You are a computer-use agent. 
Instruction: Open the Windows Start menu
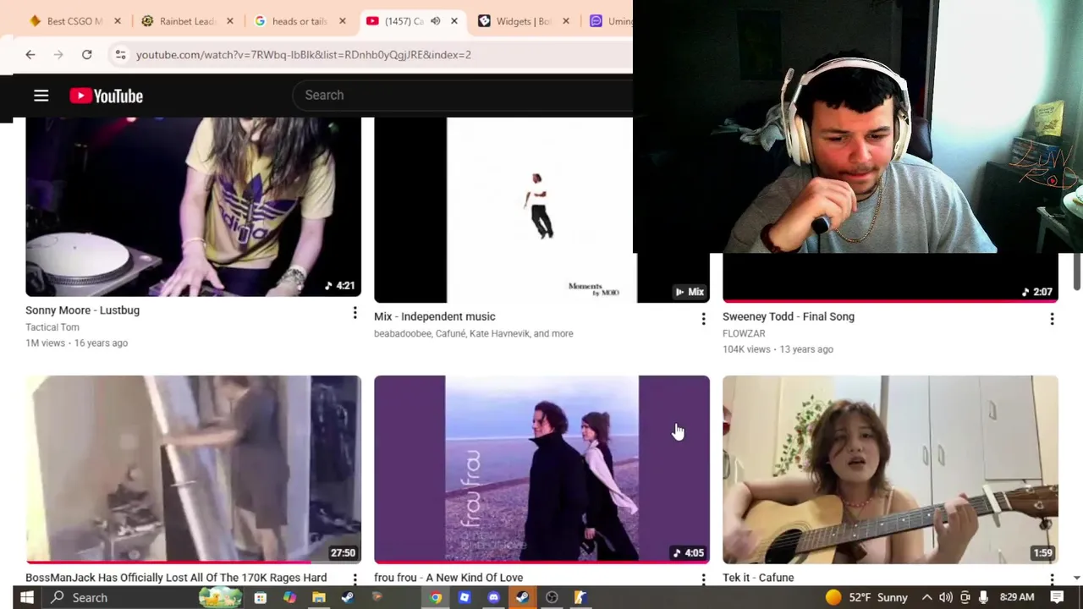[x=26, y=597]
